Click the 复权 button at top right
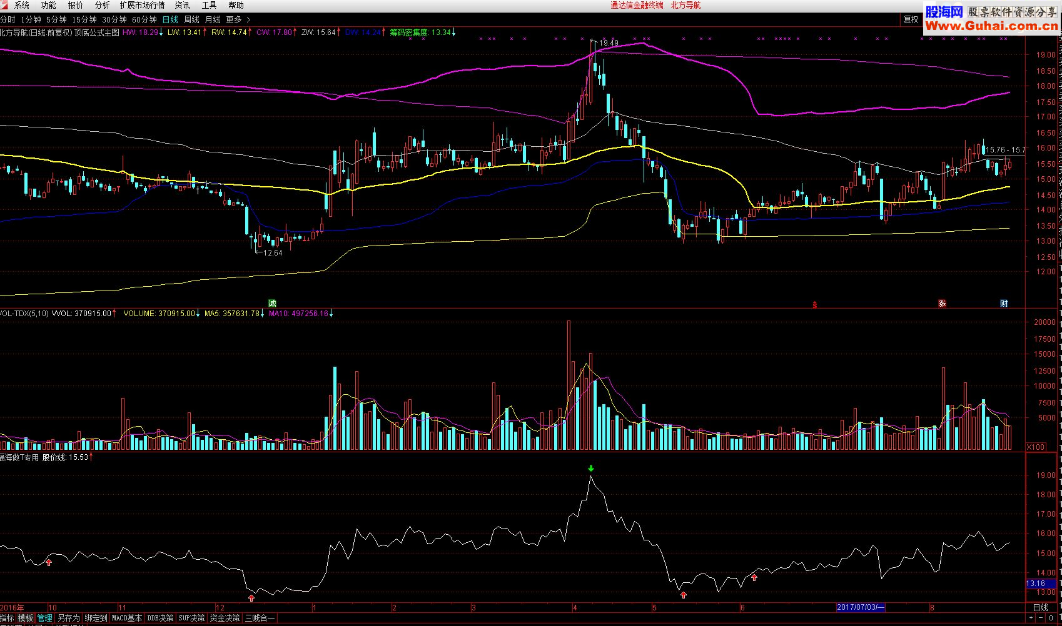 pyautogui.click(x=911, y=20)
